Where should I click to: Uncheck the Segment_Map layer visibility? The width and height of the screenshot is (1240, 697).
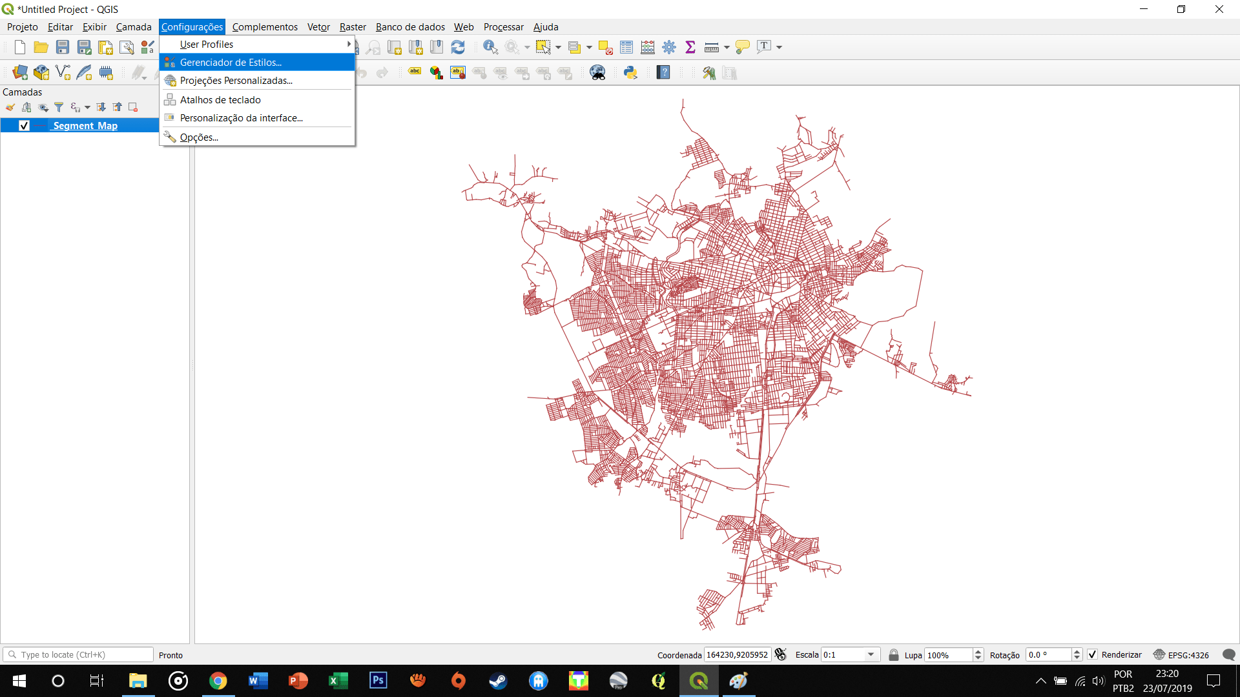point(24,126)
